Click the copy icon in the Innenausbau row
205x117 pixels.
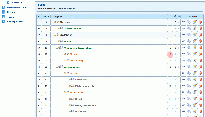pos(189,67)
